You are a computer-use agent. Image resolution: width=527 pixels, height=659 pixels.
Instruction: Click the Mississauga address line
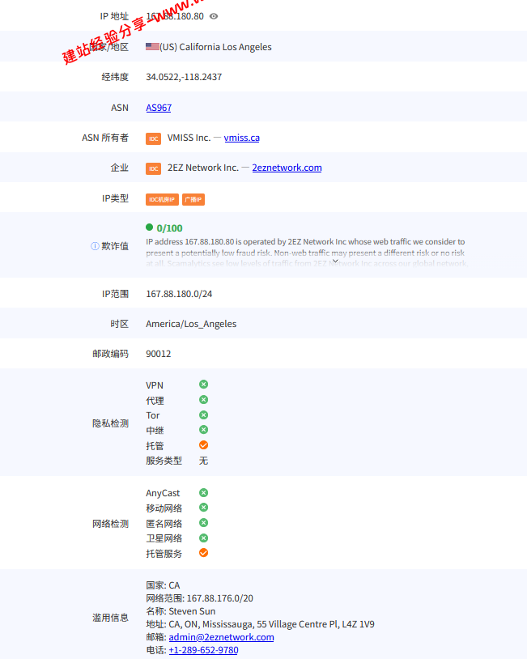coord(260,624)
